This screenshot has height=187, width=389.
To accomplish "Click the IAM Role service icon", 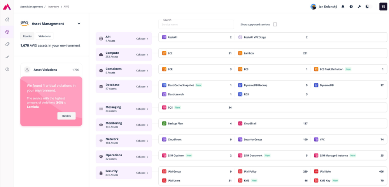I will coord(316,171).
